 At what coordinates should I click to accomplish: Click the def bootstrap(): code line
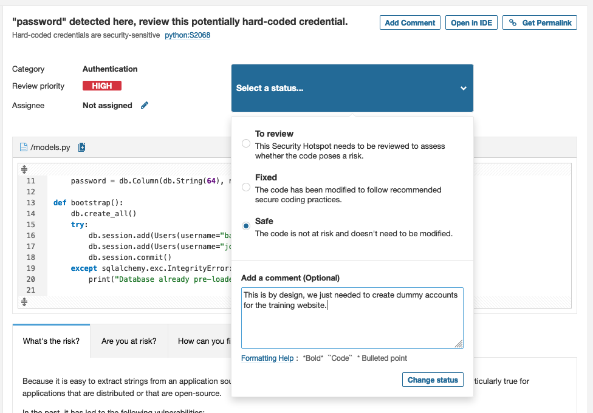[88, 203]
